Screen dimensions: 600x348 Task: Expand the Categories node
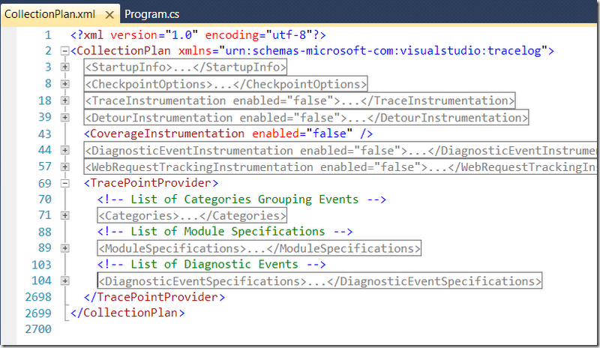point(64,215)
